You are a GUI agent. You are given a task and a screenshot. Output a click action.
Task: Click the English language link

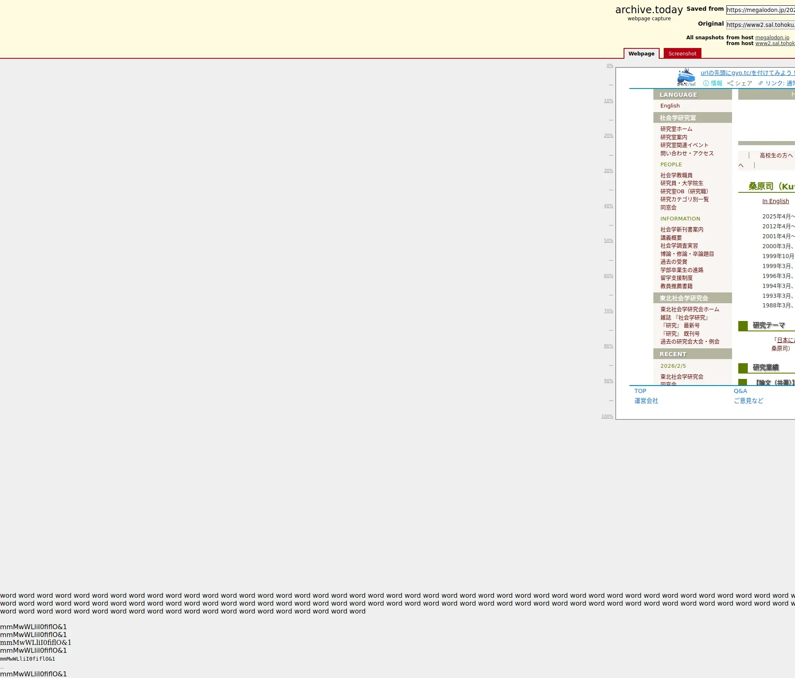click(670, 106)
